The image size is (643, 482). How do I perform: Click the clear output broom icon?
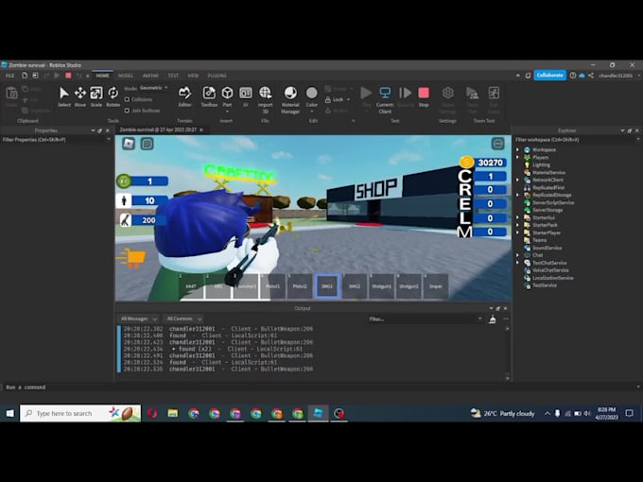(492, 318)
